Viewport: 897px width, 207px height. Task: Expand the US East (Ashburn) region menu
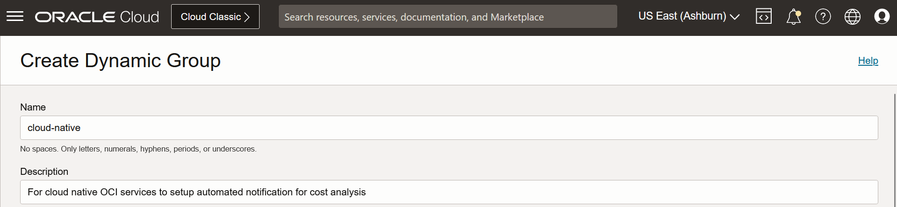(x=681, y=16)
